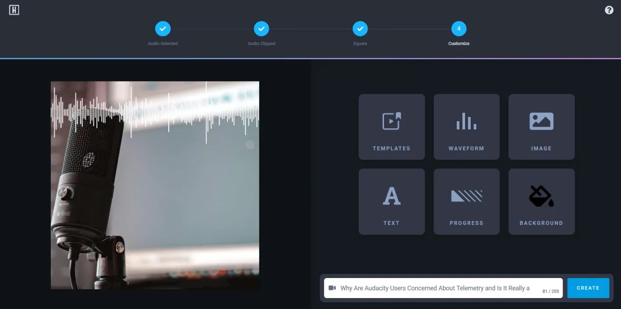Open Background settings via the paint bucket icon
Image resolution: width=621 pixels, height=309 pixels.
[541, 201]
